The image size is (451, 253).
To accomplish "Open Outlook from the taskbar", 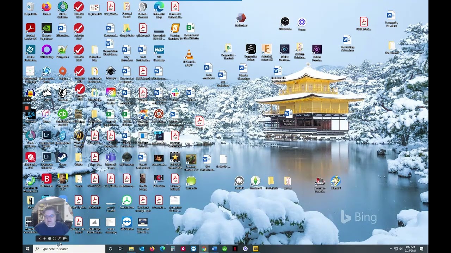I will tap(142, 249).
